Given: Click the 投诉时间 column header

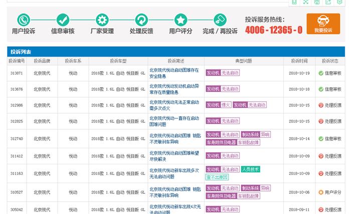Looking at the screenshot, I should (299, 61).
